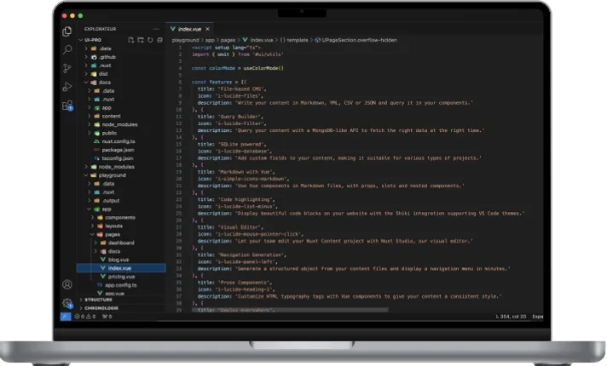
Task: Open the Search view in activity bar
Action: pyautogui.click(x=67, y=49)
